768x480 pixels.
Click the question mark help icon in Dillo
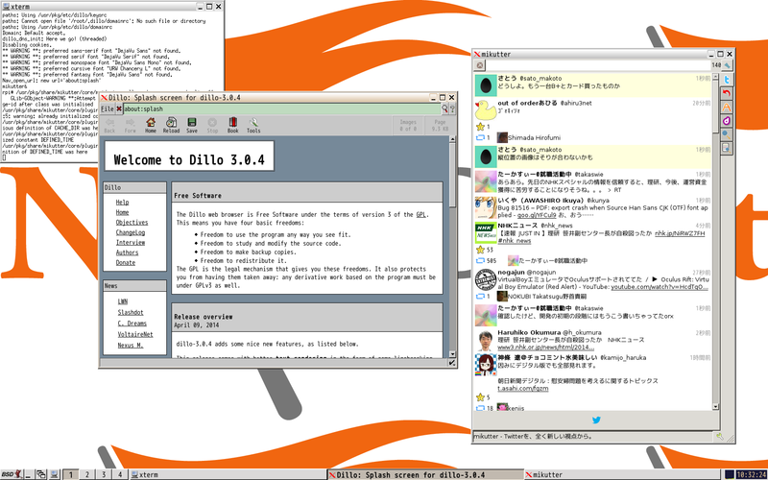click(452, 108)
